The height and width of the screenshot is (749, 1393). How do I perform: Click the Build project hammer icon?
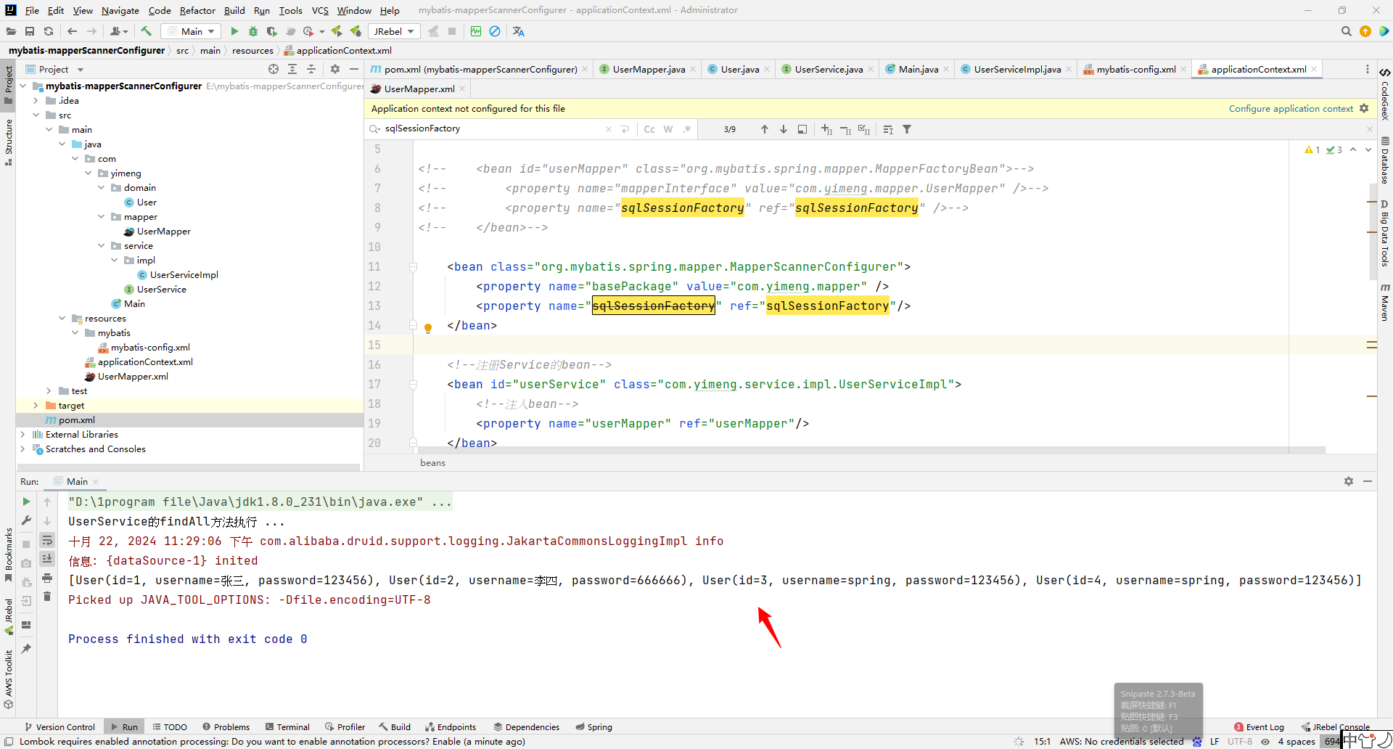(146, 31)
